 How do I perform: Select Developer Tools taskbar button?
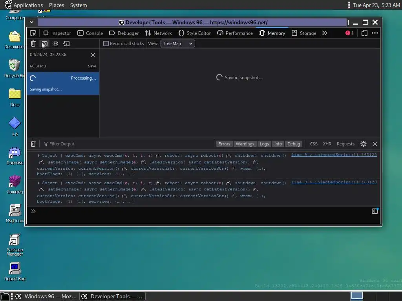point(112,296)
